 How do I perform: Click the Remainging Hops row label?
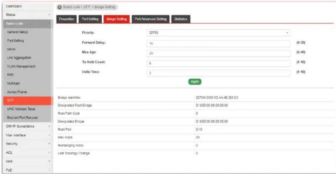click(70, 146)
